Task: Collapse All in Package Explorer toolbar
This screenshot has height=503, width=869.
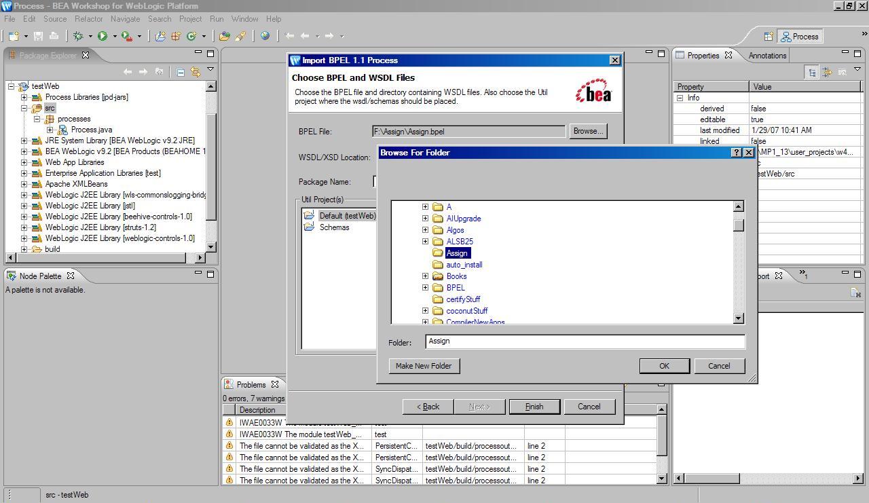Action: point(181,71)
